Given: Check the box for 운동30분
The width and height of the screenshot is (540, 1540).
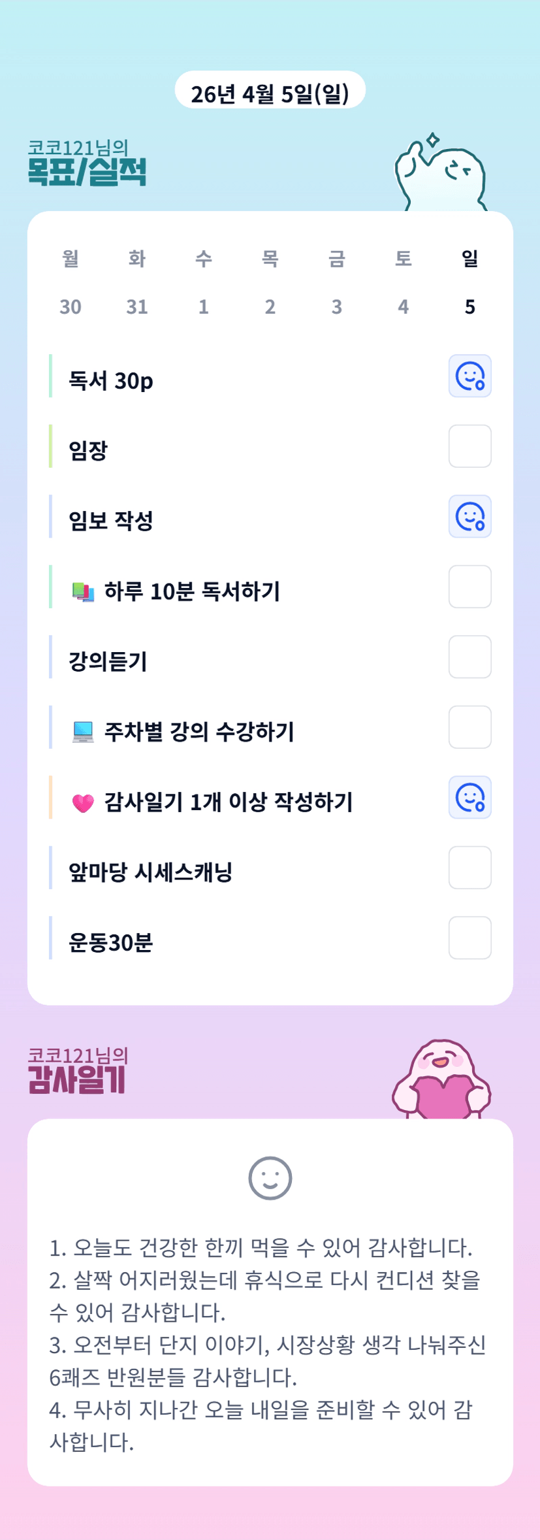Looking at the screenshot, I should click(x=469, y=938).
